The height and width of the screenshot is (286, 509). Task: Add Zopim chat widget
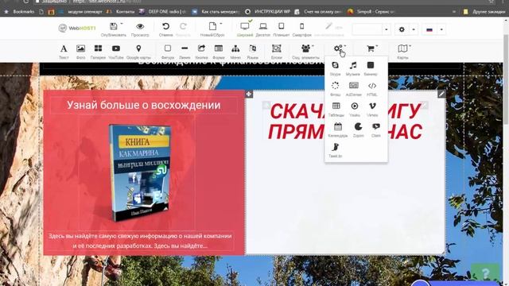click(x=358, y=129)
